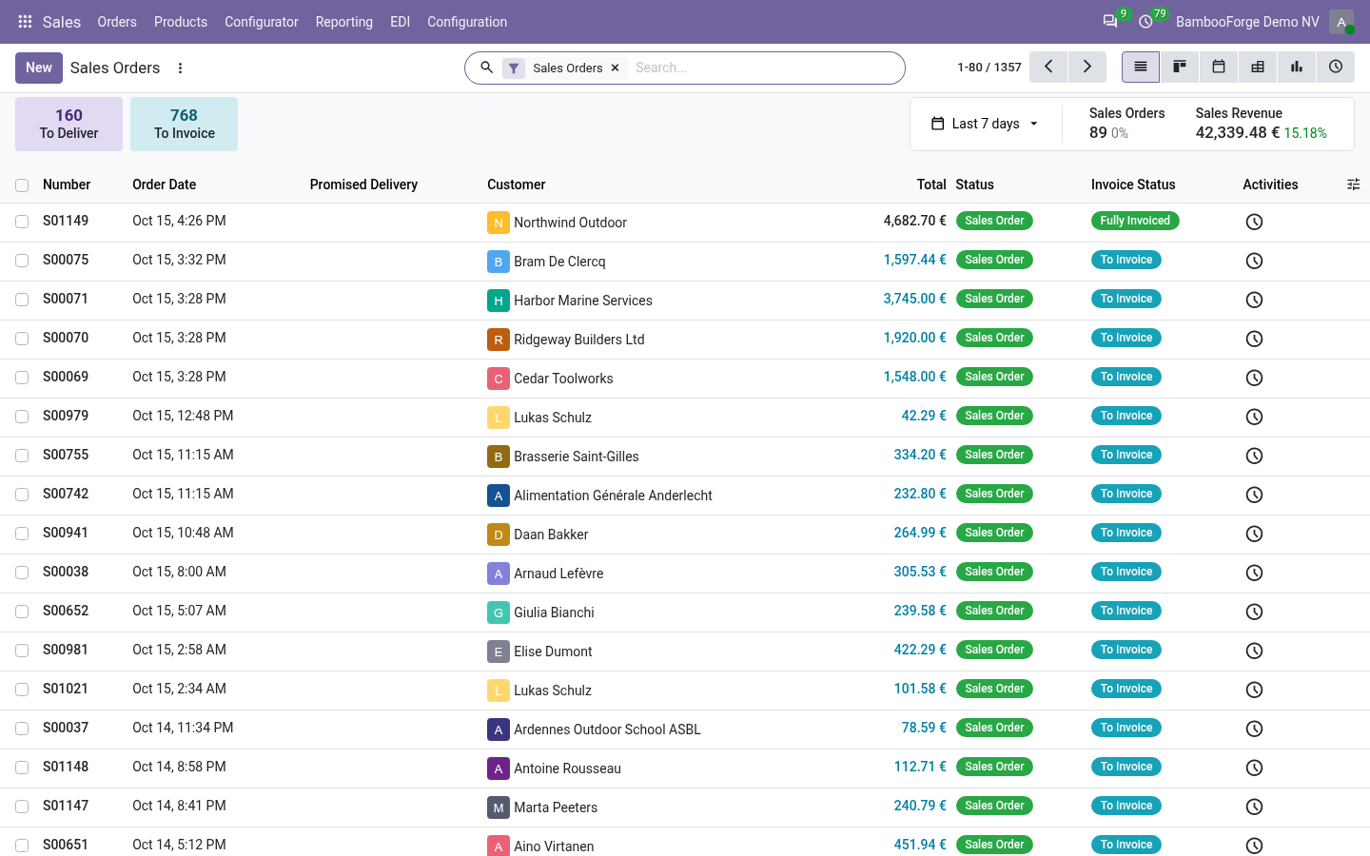The width and height of the screenshot is (1370, 856).
Task: Switch to pivot view
Action: [1258, 68]
